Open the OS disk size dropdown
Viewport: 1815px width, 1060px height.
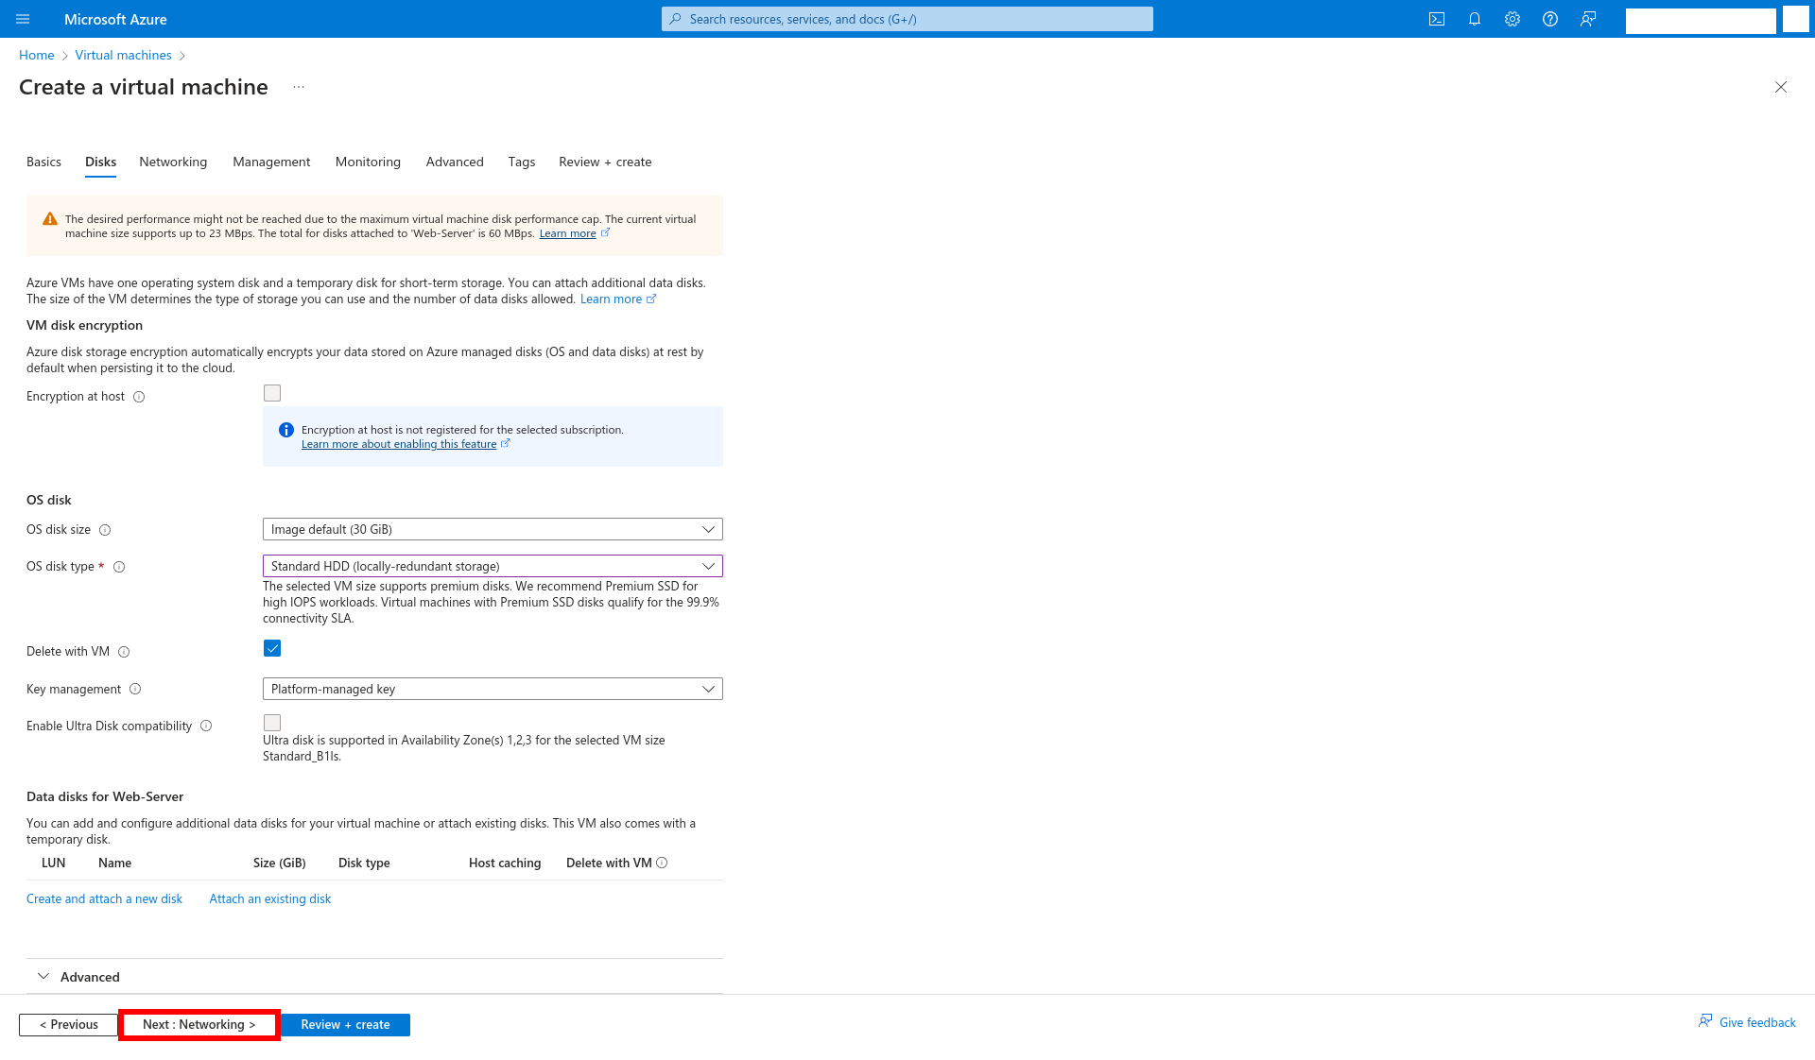click(x=492, y=529)
